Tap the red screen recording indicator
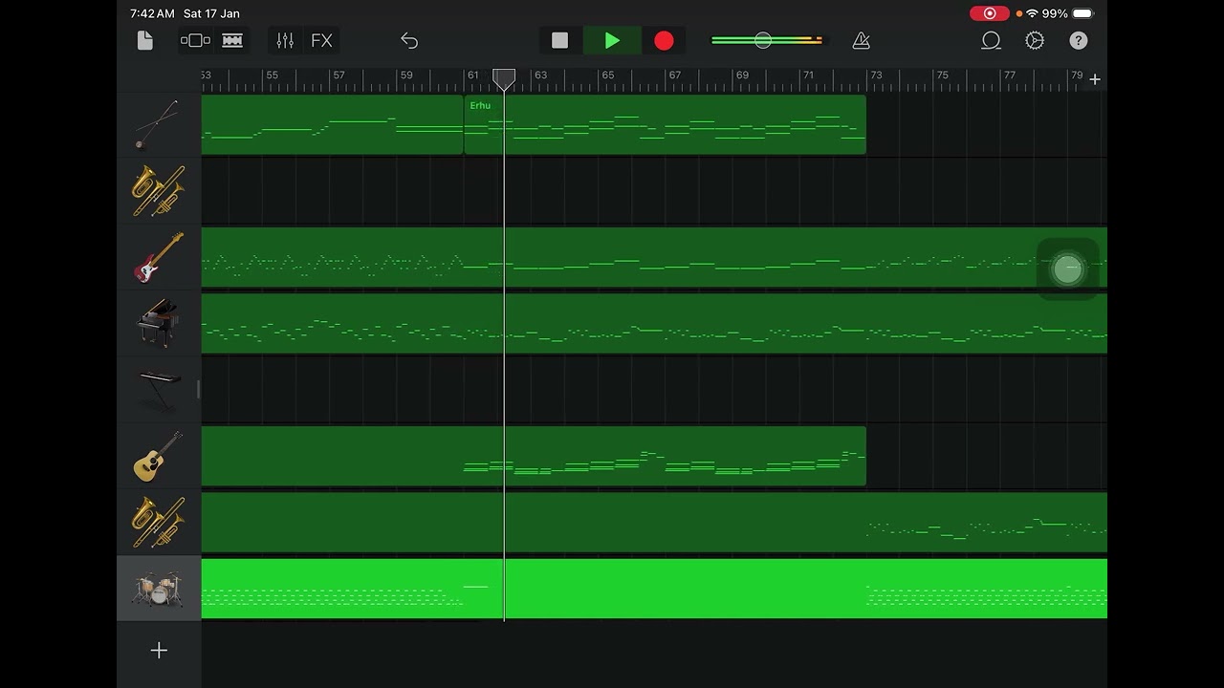Viewport: 1224px width, 688px height. click(x=990, y=13)
